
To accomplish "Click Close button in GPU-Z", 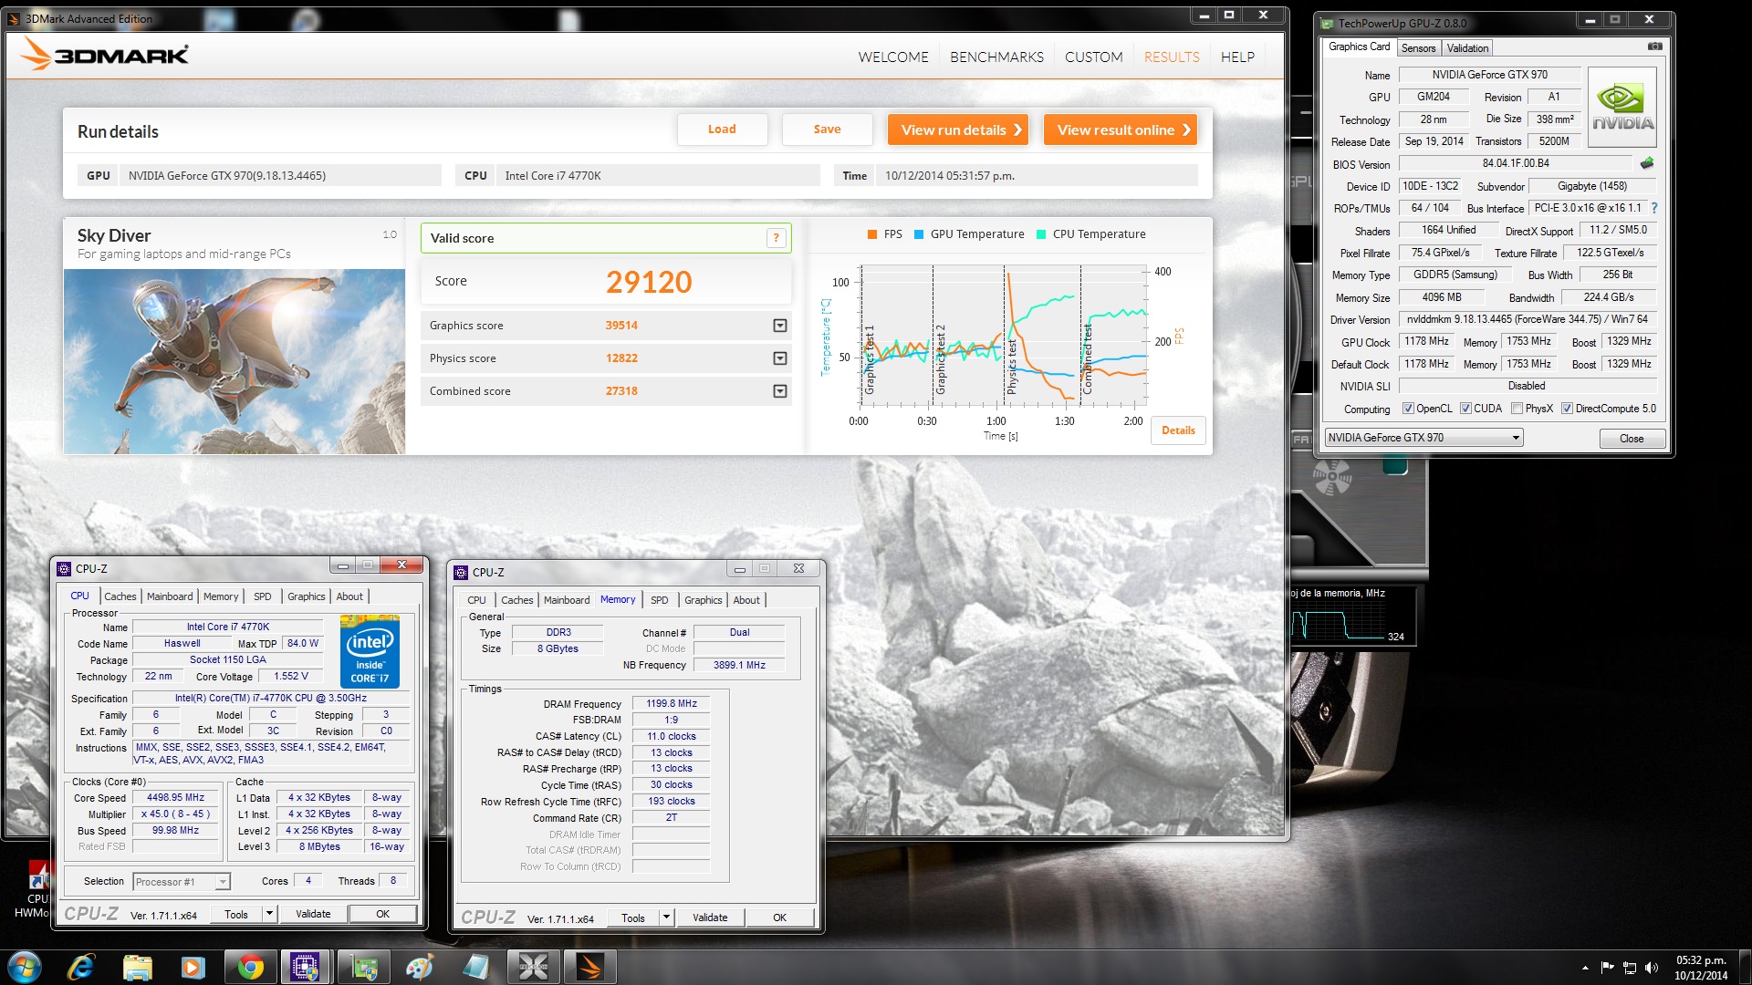I will pyautogui.click(x=1632, y=439).
